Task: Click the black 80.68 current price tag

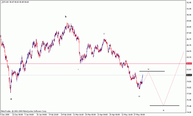Action: [189, 75]
